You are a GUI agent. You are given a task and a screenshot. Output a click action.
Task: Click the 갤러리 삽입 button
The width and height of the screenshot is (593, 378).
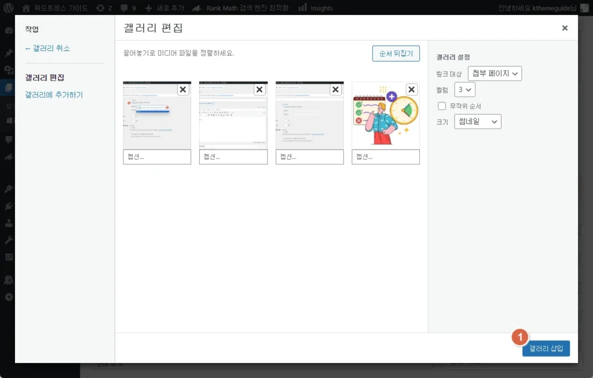tap(546, 348)
